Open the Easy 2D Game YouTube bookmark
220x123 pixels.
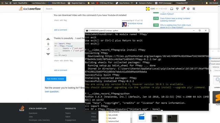(x=105, y=3)
